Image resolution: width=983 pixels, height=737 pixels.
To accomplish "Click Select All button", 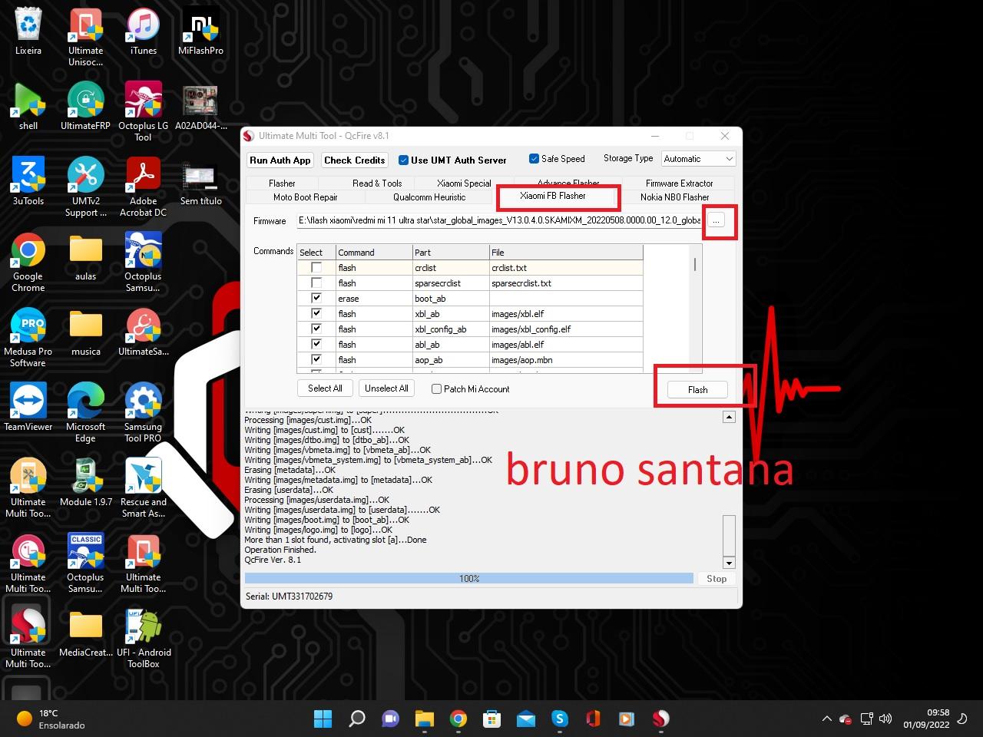I will pos(325,388).
